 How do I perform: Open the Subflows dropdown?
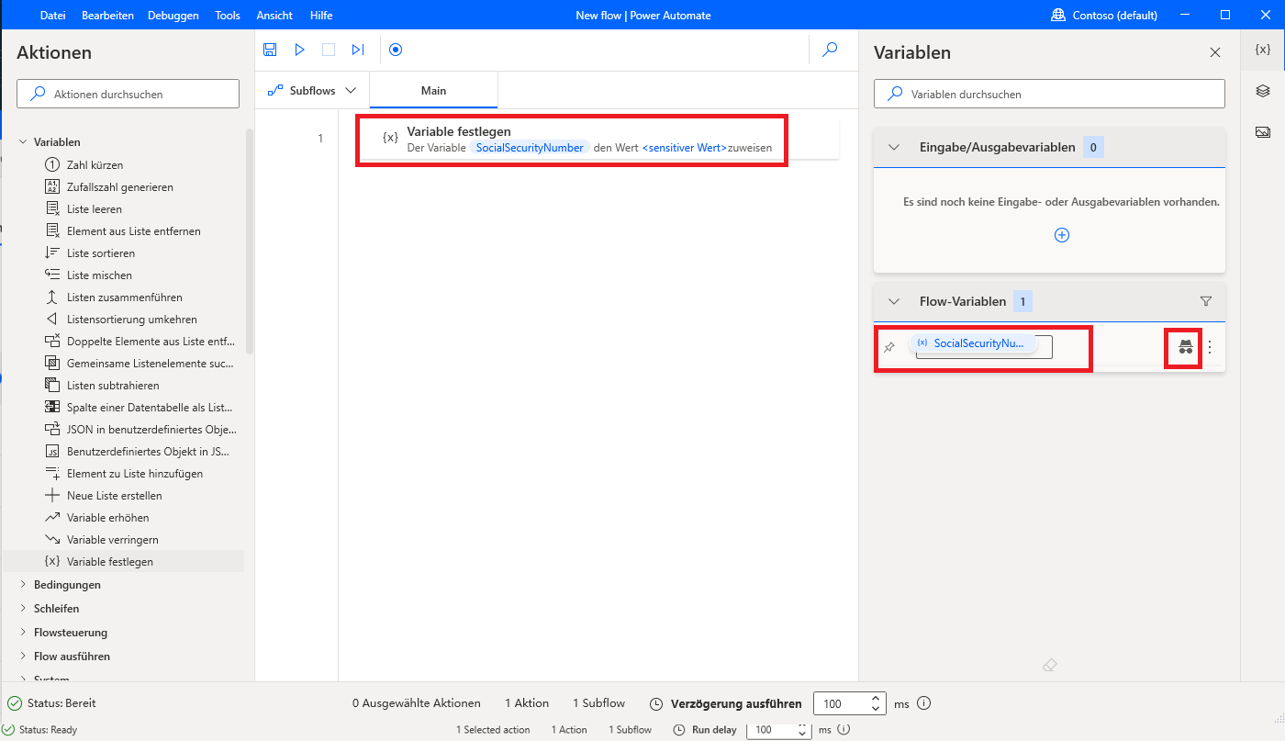(312, 91)
